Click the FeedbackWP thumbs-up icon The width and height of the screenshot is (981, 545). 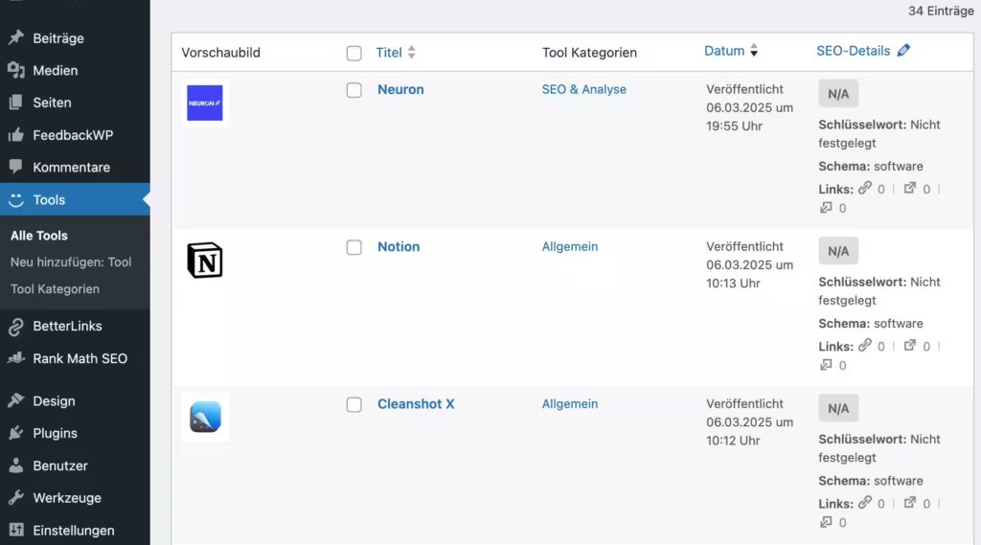tap(16, 135)
